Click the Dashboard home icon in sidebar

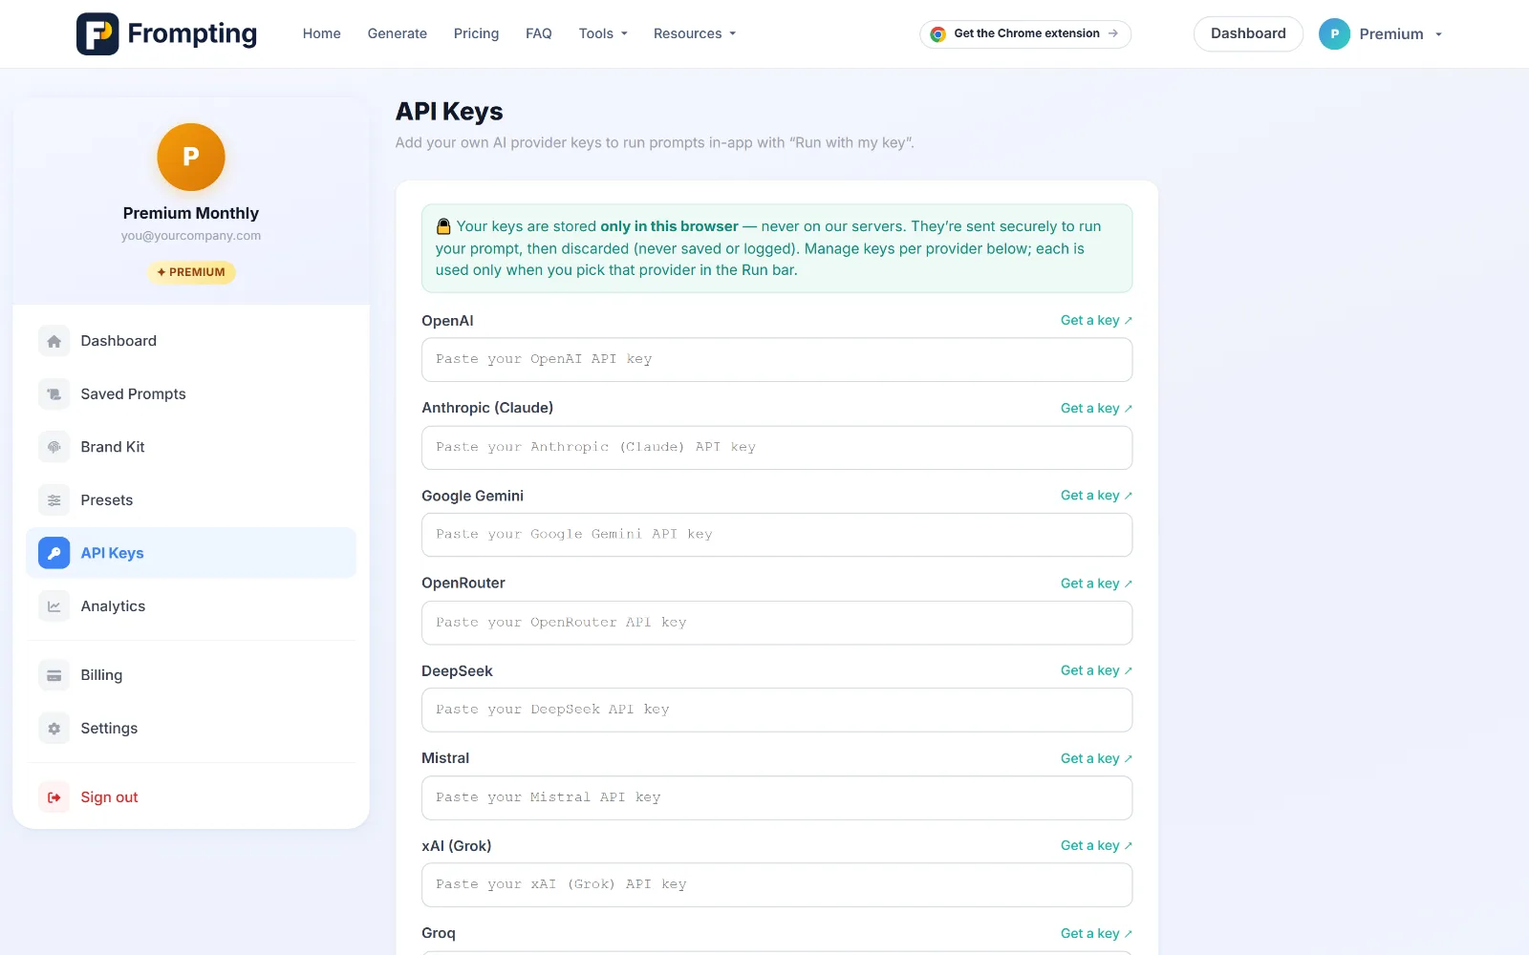point(54,341)
